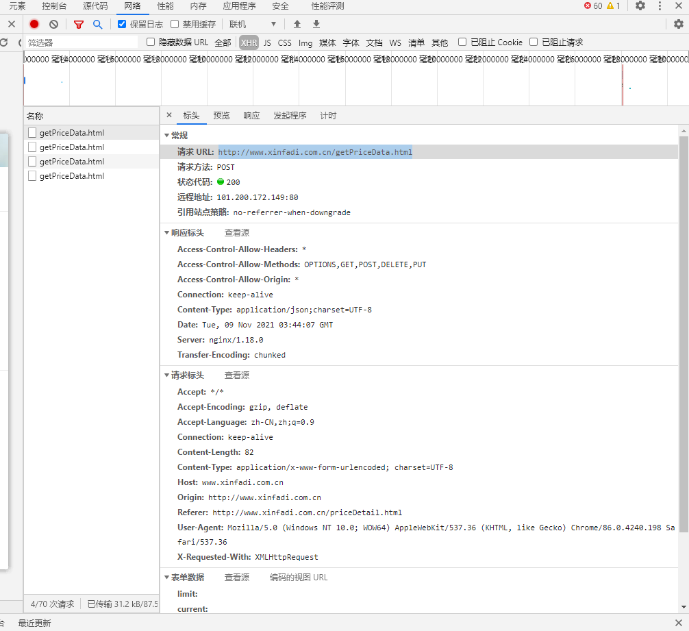Viewport: 689px width, 631px height.
Task: Click the red record network log button
Action: tap(34, 24)
